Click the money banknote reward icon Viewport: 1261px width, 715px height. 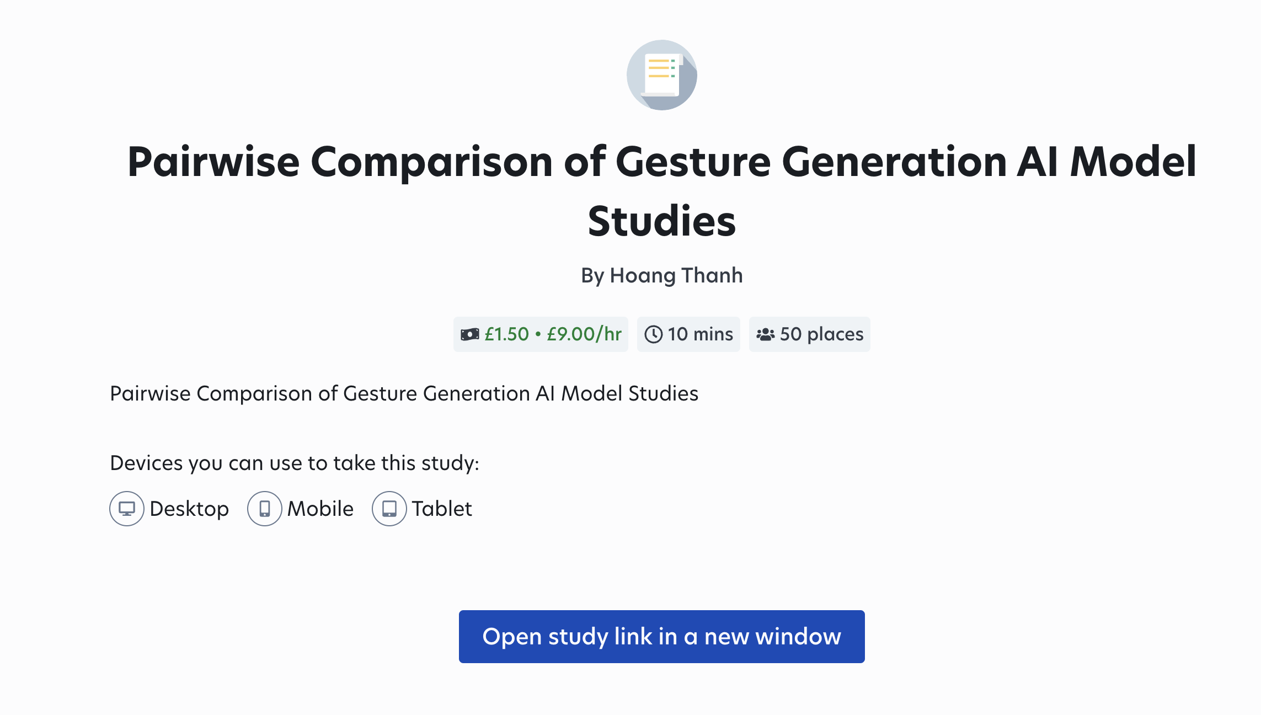pyautogui.click(x=469, y=334)
